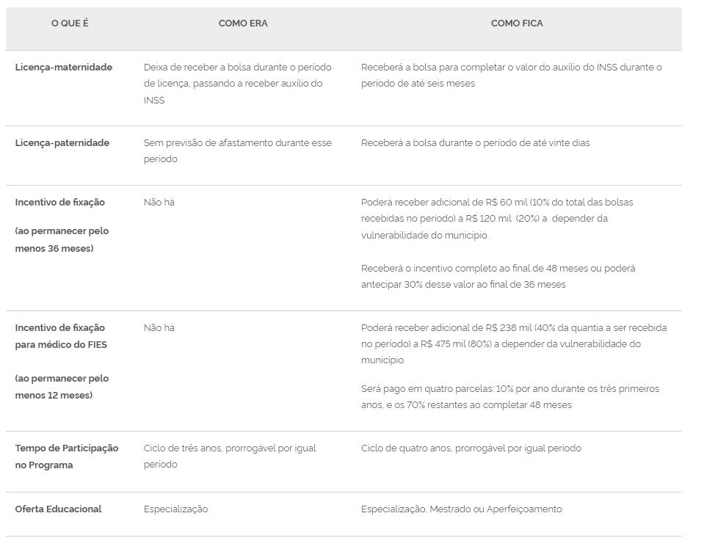
Task: Click 'Receberá a bolsa durante o período de até vinte dias'
Action: point(476,142)
